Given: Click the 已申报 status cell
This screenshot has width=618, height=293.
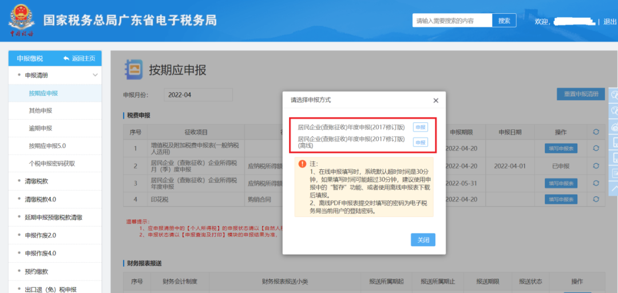Looking at the screenshot, I should click(x=561, y=166).
